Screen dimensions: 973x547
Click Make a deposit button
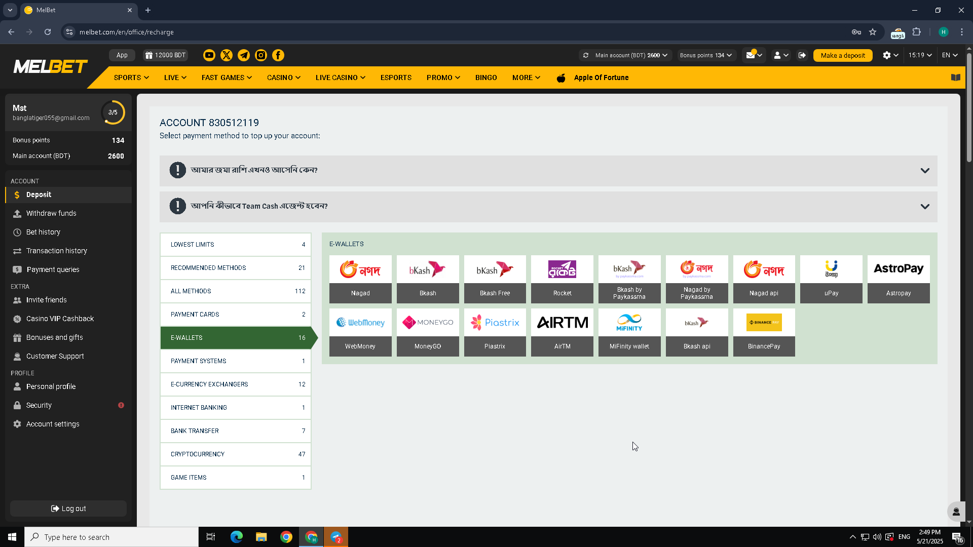click(x=842, y=55)
